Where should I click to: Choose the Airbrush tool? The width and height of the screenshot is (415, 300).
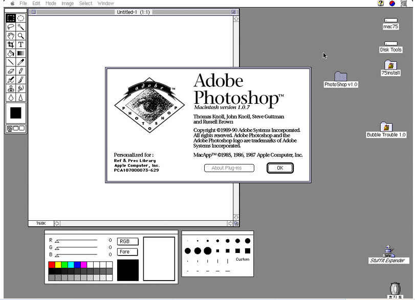point(11,80)
